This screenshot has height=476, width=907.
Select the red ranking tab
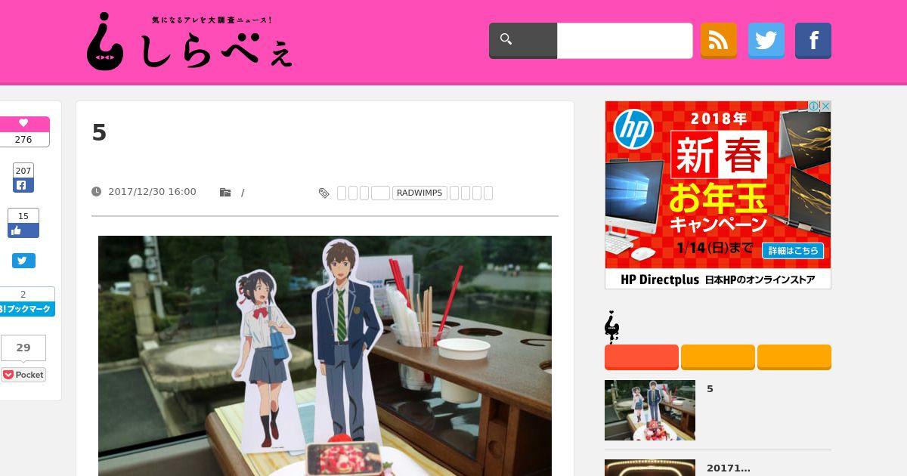click(642, 357)
